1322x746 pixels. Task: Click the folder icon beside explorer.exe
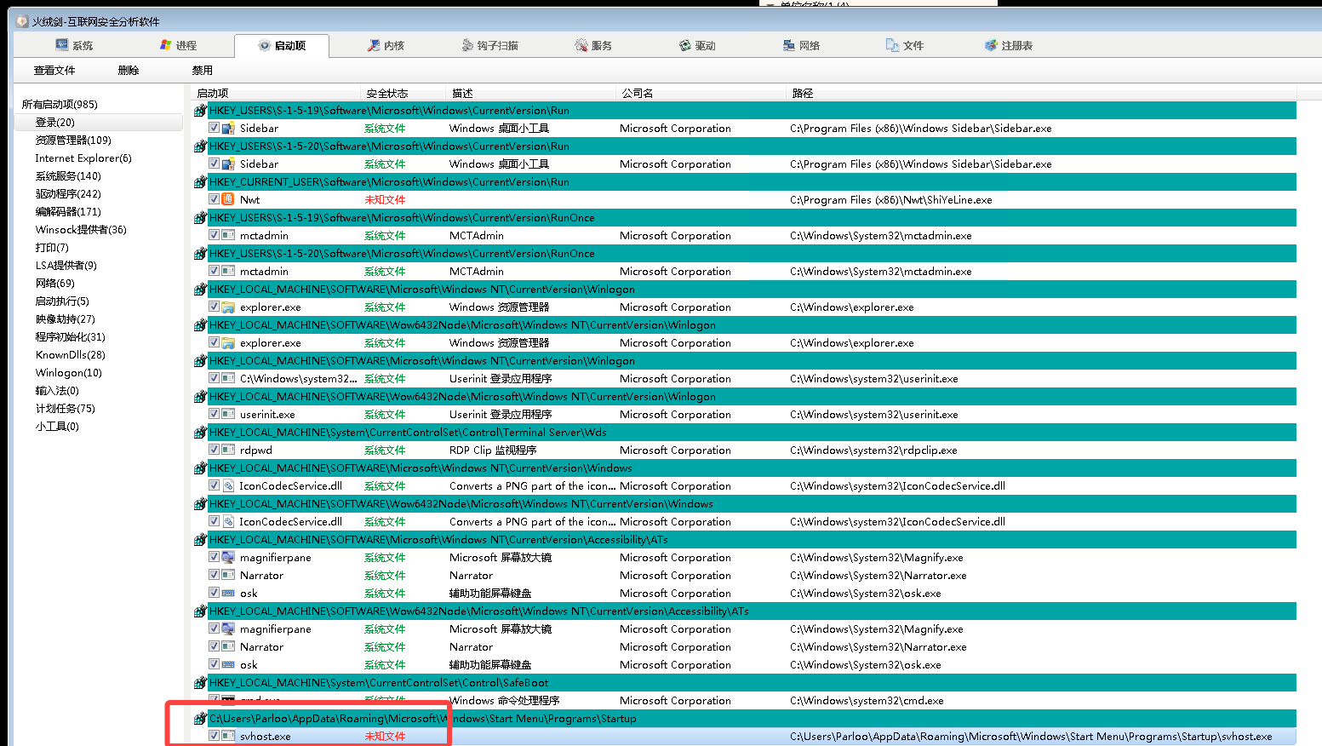[x=226, y=307]
